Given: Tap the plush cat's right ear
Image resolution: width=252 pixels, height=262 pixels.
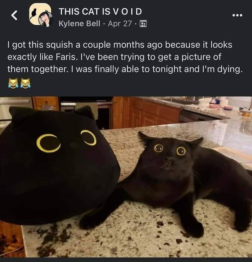Looking at the screenshot, I should (x=85, y=113).
